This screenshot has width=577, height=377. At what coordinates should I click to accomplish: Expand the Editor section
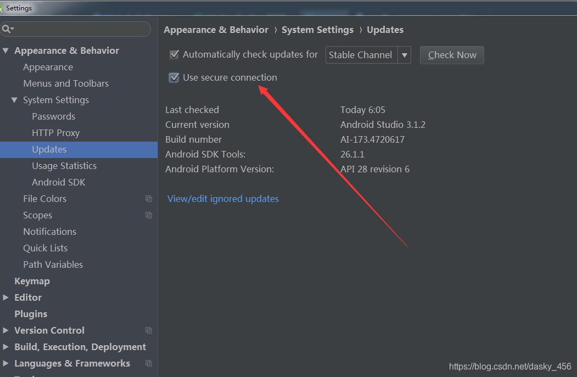pyautogui.click(x=5, y=297)
